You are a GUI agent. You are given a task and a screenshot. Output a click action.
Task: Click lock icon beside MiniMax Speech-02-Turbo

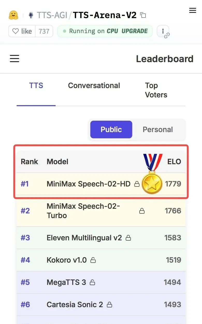142,211
